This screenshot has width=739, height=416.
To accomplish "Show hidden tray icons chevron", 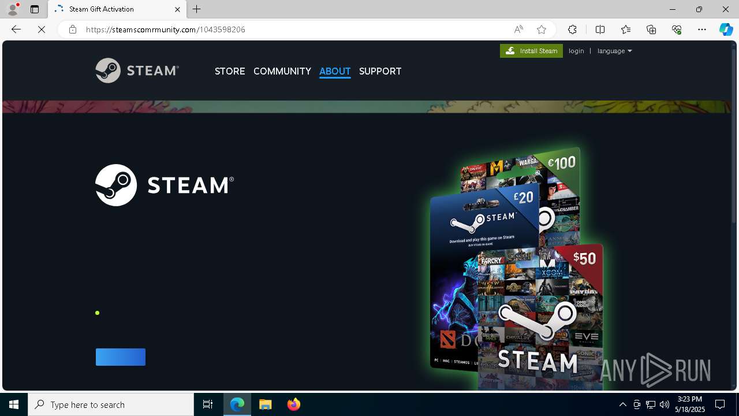I will 623,404.
